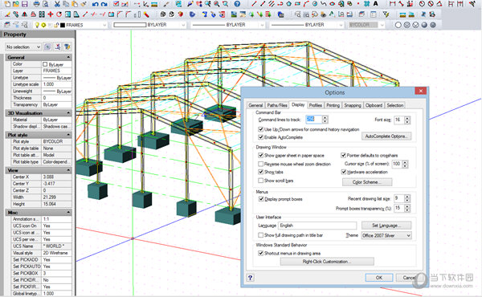Viewport: 482px width, 297px height.
Task: Pick the Rectangle drawing tool
Action: (297, 4)
